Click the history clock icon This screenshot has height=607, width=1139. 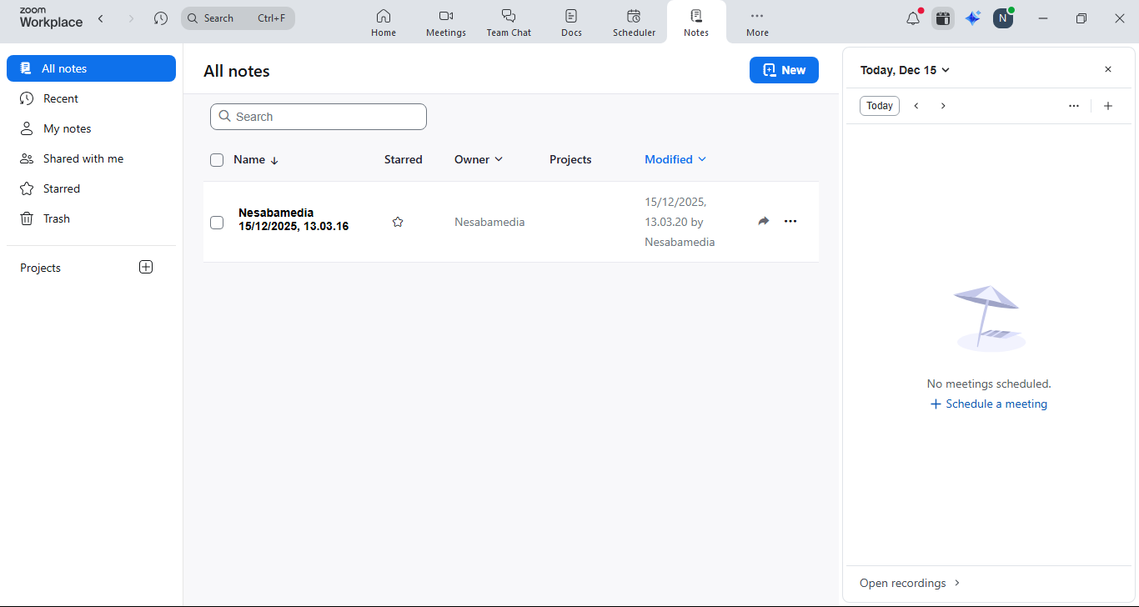tap(161, 18)
